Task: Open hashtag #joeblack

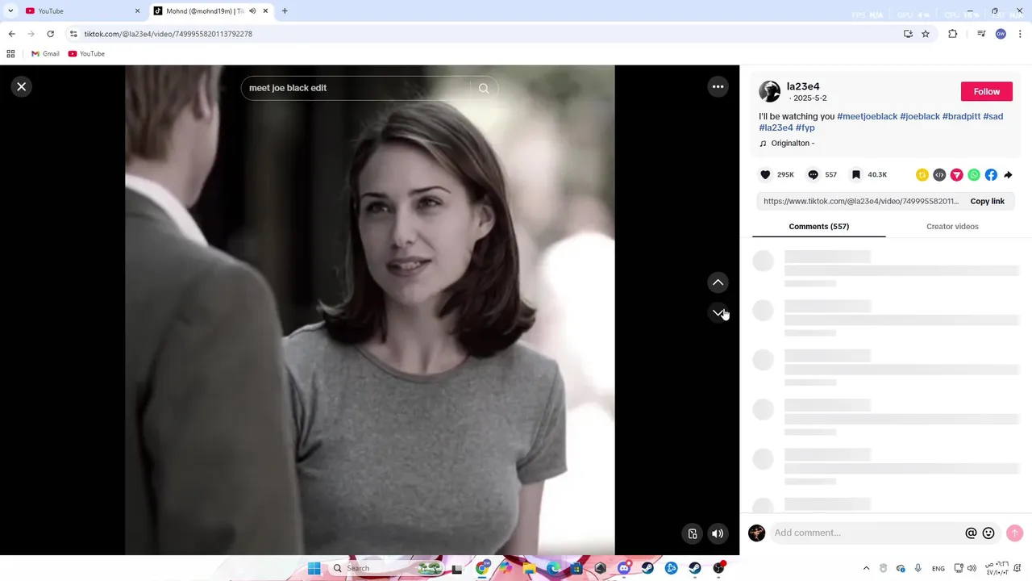Action: tap(920, 116)
